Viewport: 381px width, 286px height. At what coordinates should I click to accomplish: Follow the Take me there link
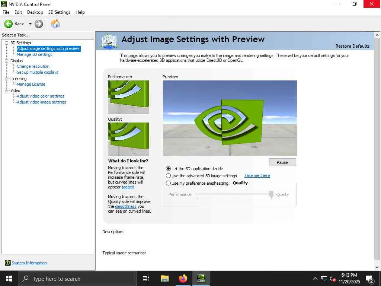(257, 175)
